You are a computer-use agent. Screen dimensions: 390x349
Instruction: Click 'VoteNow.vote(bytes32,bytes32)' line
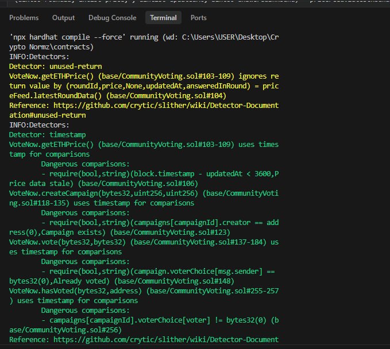pos(144,242)
